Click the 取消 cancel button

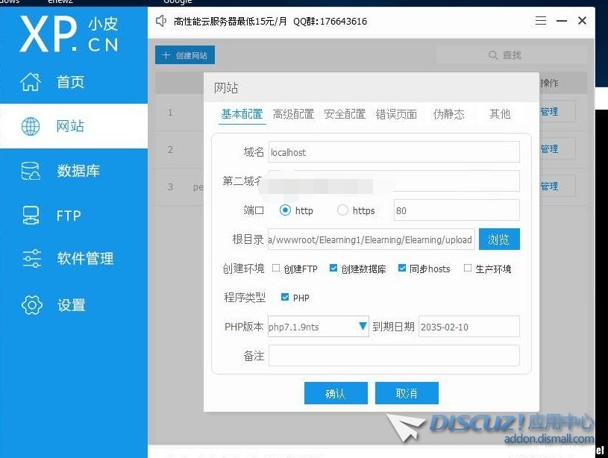407,393
